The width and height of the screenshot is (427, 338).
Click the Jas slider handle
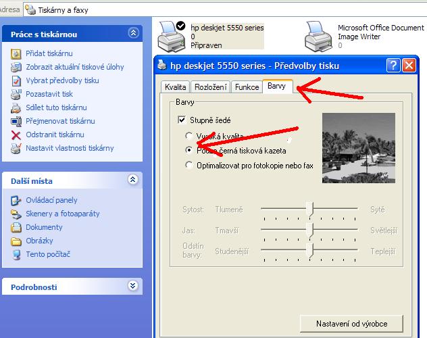[309, 230]
